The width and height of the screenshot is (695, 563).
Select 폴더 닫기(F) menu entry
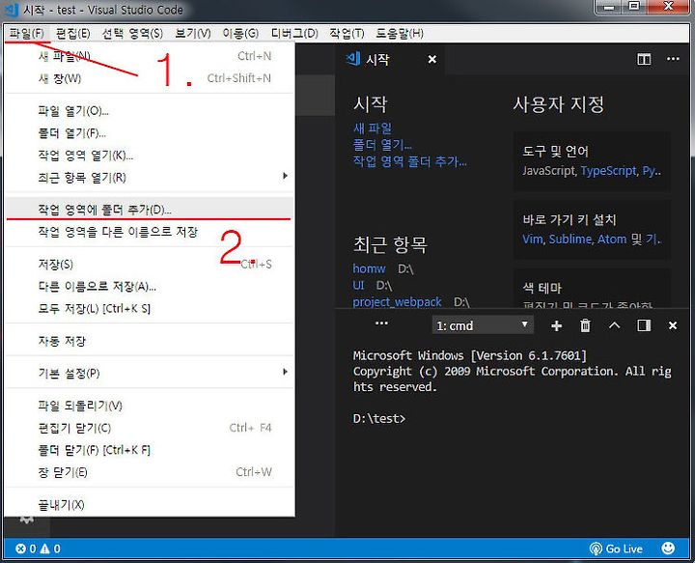[150, 450]
